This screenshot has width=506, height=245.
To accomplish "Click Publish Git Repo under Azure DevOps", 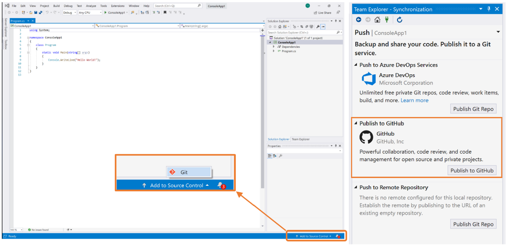I will pyautogui.click(x=473, y=109).
